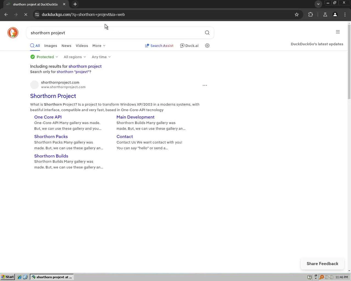Open the search settings gear
Viewport: 351px width, 281px height.
tap(207, 46)
